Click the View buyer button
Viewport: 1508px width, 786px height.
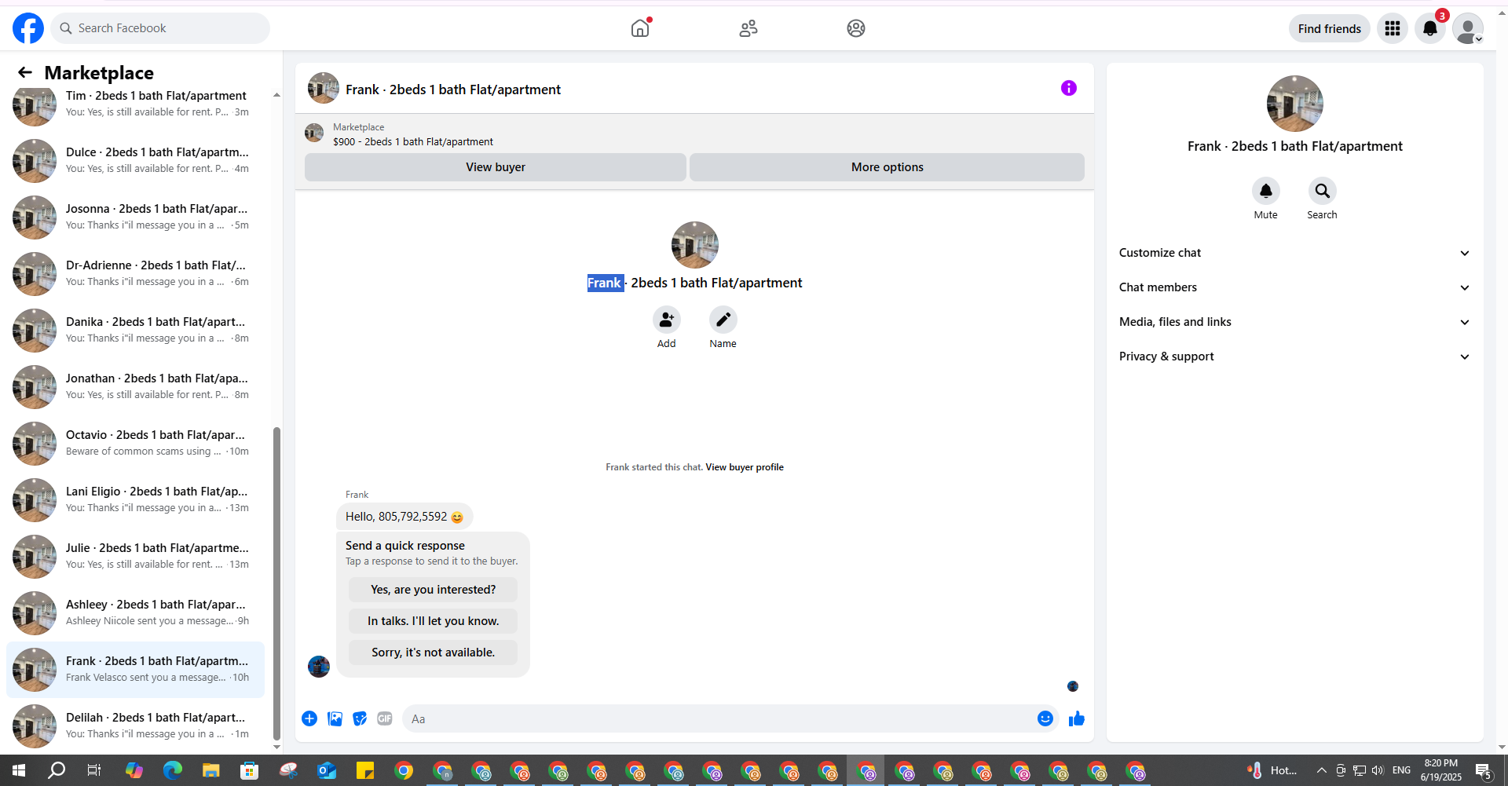click(x=496, y=167)
